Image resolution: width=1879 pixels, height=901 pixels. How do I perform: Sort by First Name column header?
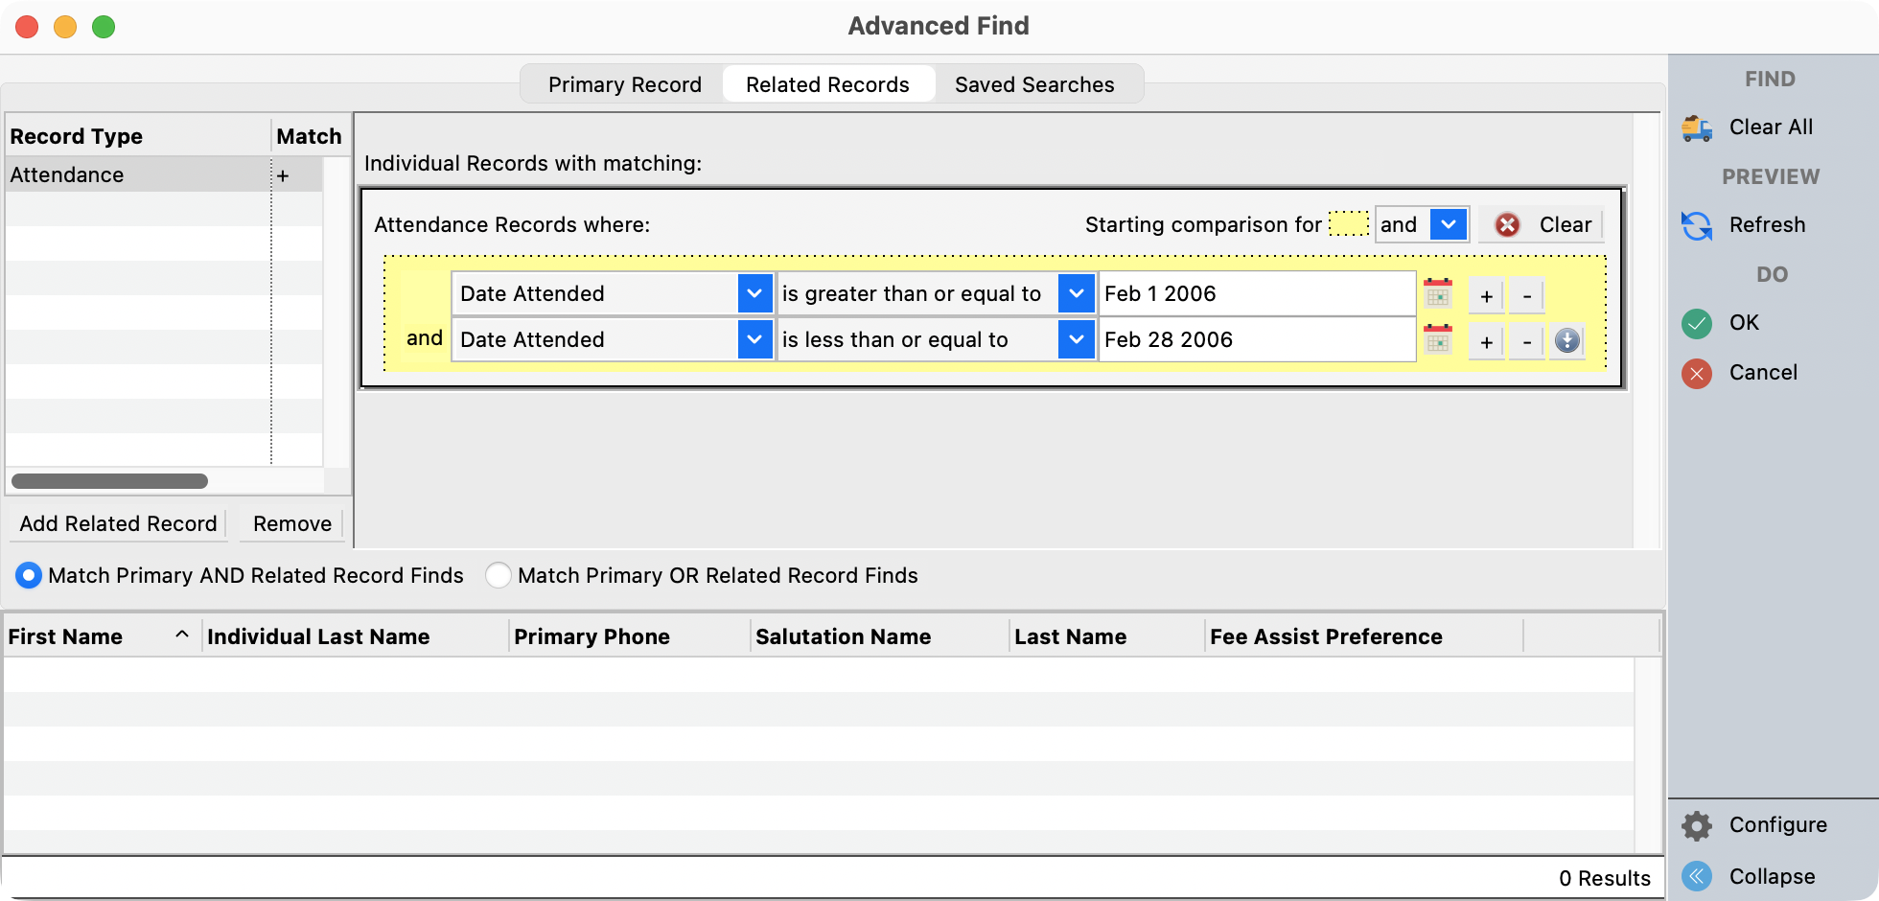pyautogui.click(x=102, y=636)
